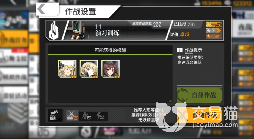The width and height of the screenshot is (254, 139).
Task: Tap the lightning X4 speed icon
Action: pos(101,116)
